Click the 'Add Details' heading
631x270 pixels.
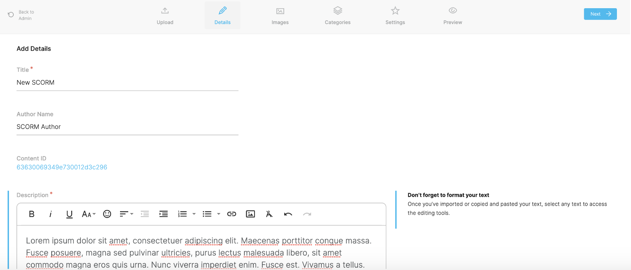[x=34, y=49]
